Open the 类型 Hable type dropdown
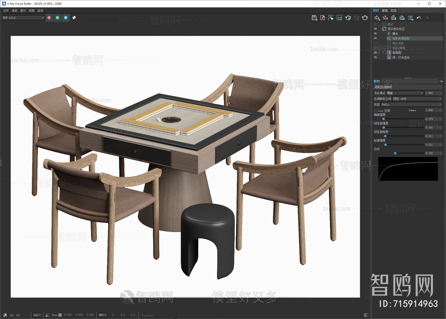 pos(411,105)
